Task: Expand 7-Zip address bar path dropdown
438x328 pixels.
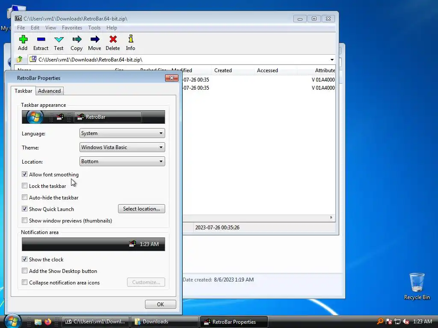Action: [x=332, y=60]
